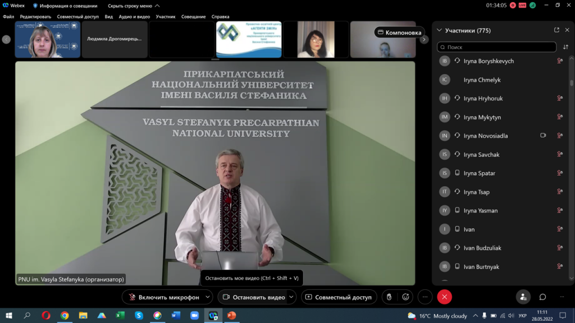Screen dimensions: 575x323
Task: Click the Компоновка layout button
Action: [x=399, y=33]
